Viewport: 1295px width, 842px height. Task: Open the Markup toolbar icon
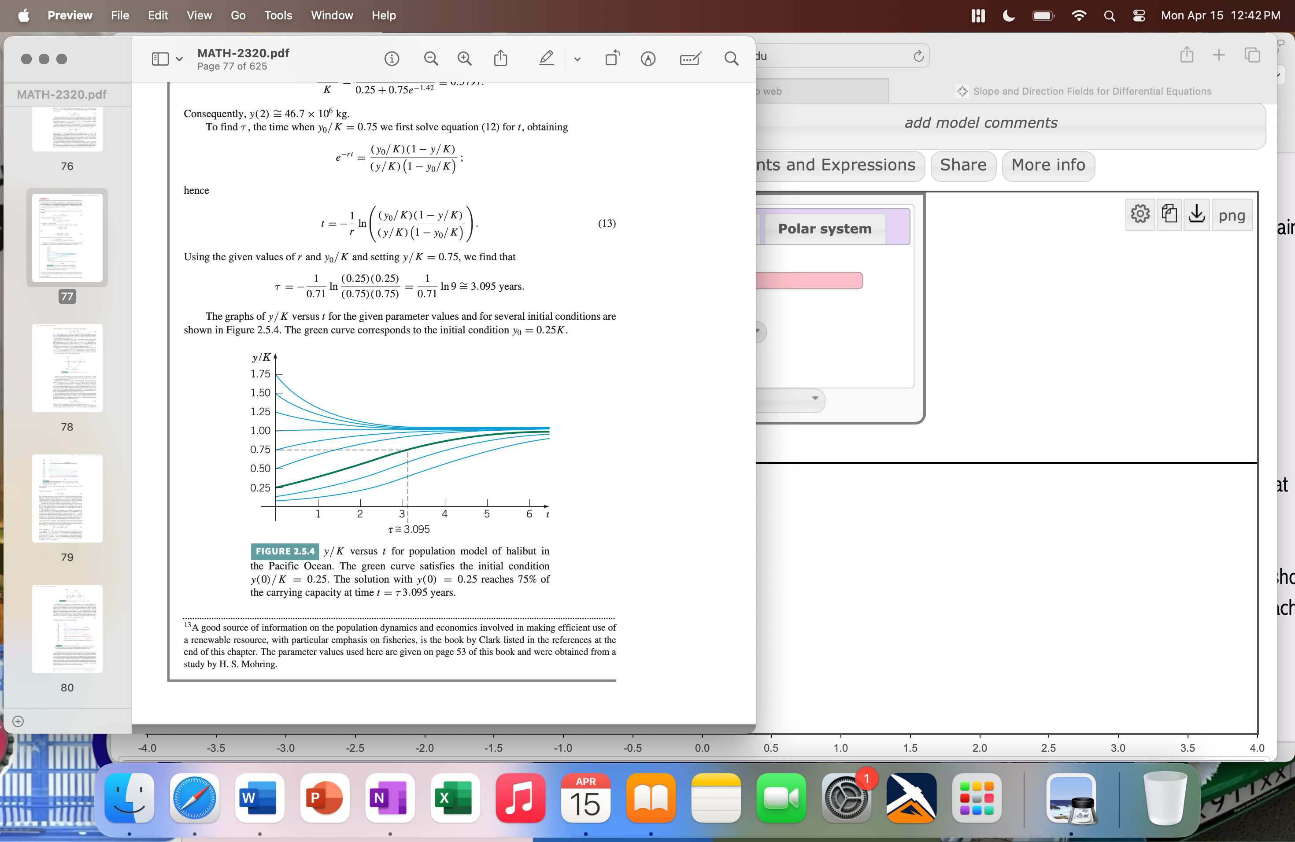pos(647,59)
